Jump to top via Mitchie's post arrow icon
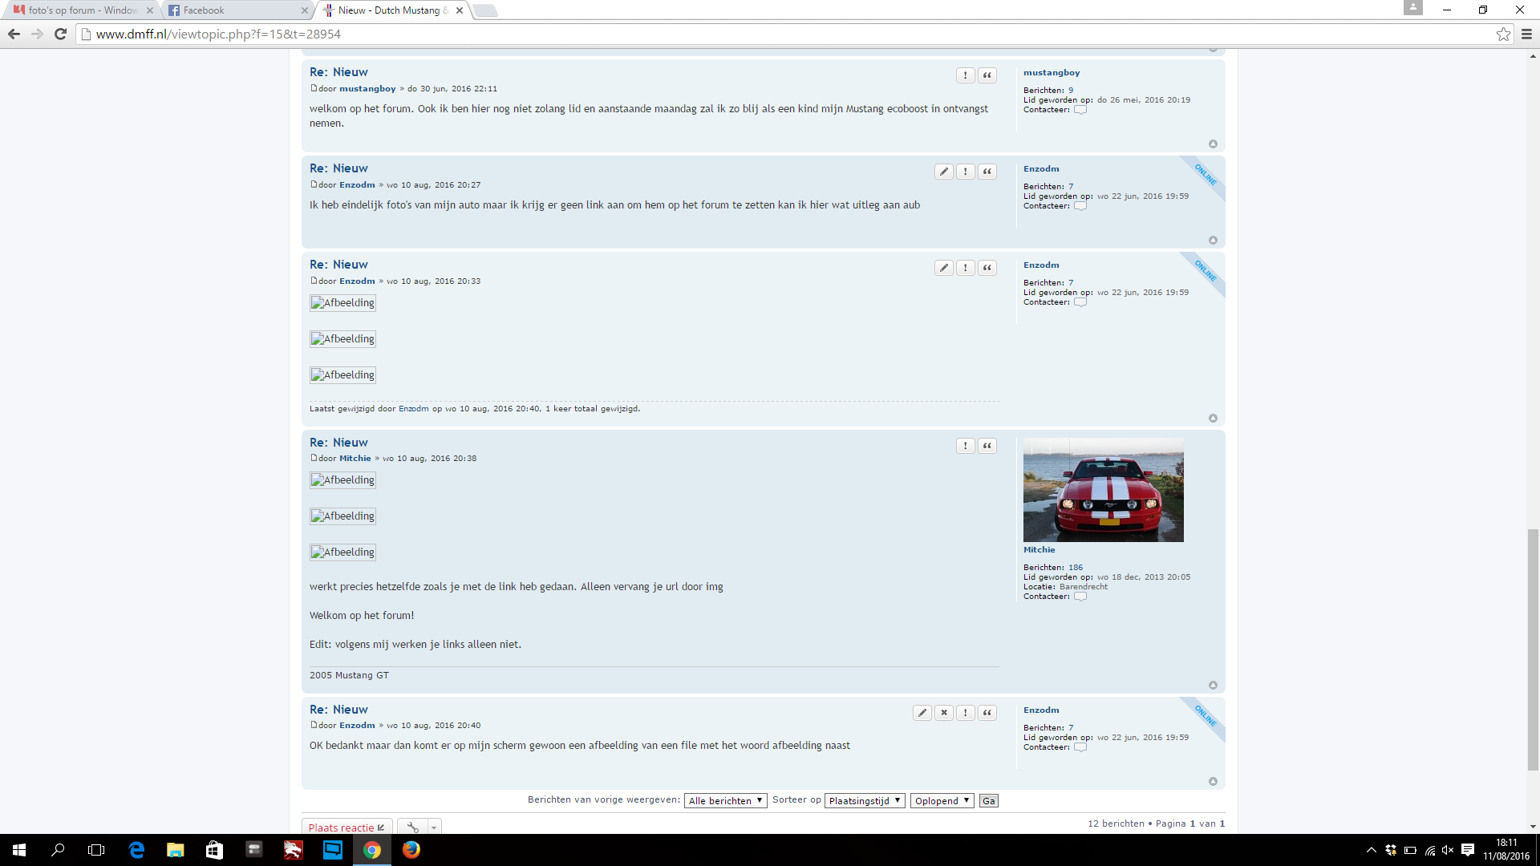 point(1213,686)
